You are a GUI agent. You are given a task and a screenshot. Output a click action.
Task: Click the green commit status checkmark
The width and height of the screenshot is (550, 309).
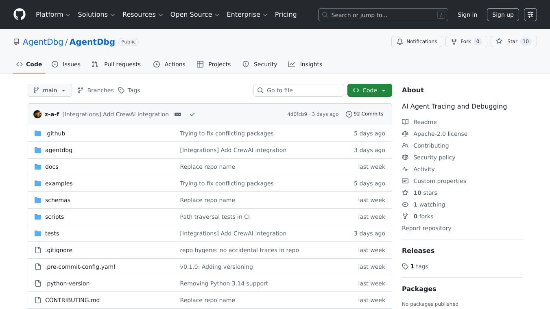point(192,114)
